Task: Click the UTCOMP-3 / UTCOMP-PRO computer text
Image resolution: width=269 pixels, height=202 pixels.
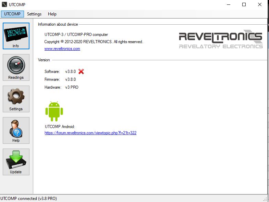Action: tap(76, 35)
